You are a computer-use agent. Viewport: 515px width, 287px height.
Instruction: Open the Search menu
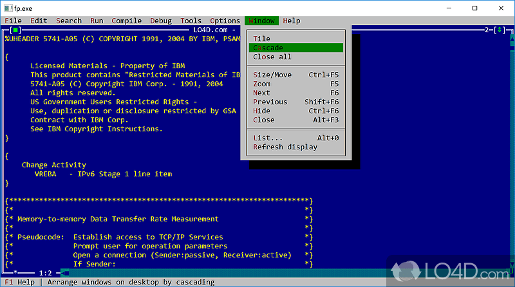[x=69, y=21]
